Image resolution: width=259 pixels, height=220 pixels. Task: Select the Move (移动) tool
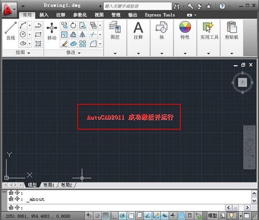pyautogui.click(x=52, y=31)
